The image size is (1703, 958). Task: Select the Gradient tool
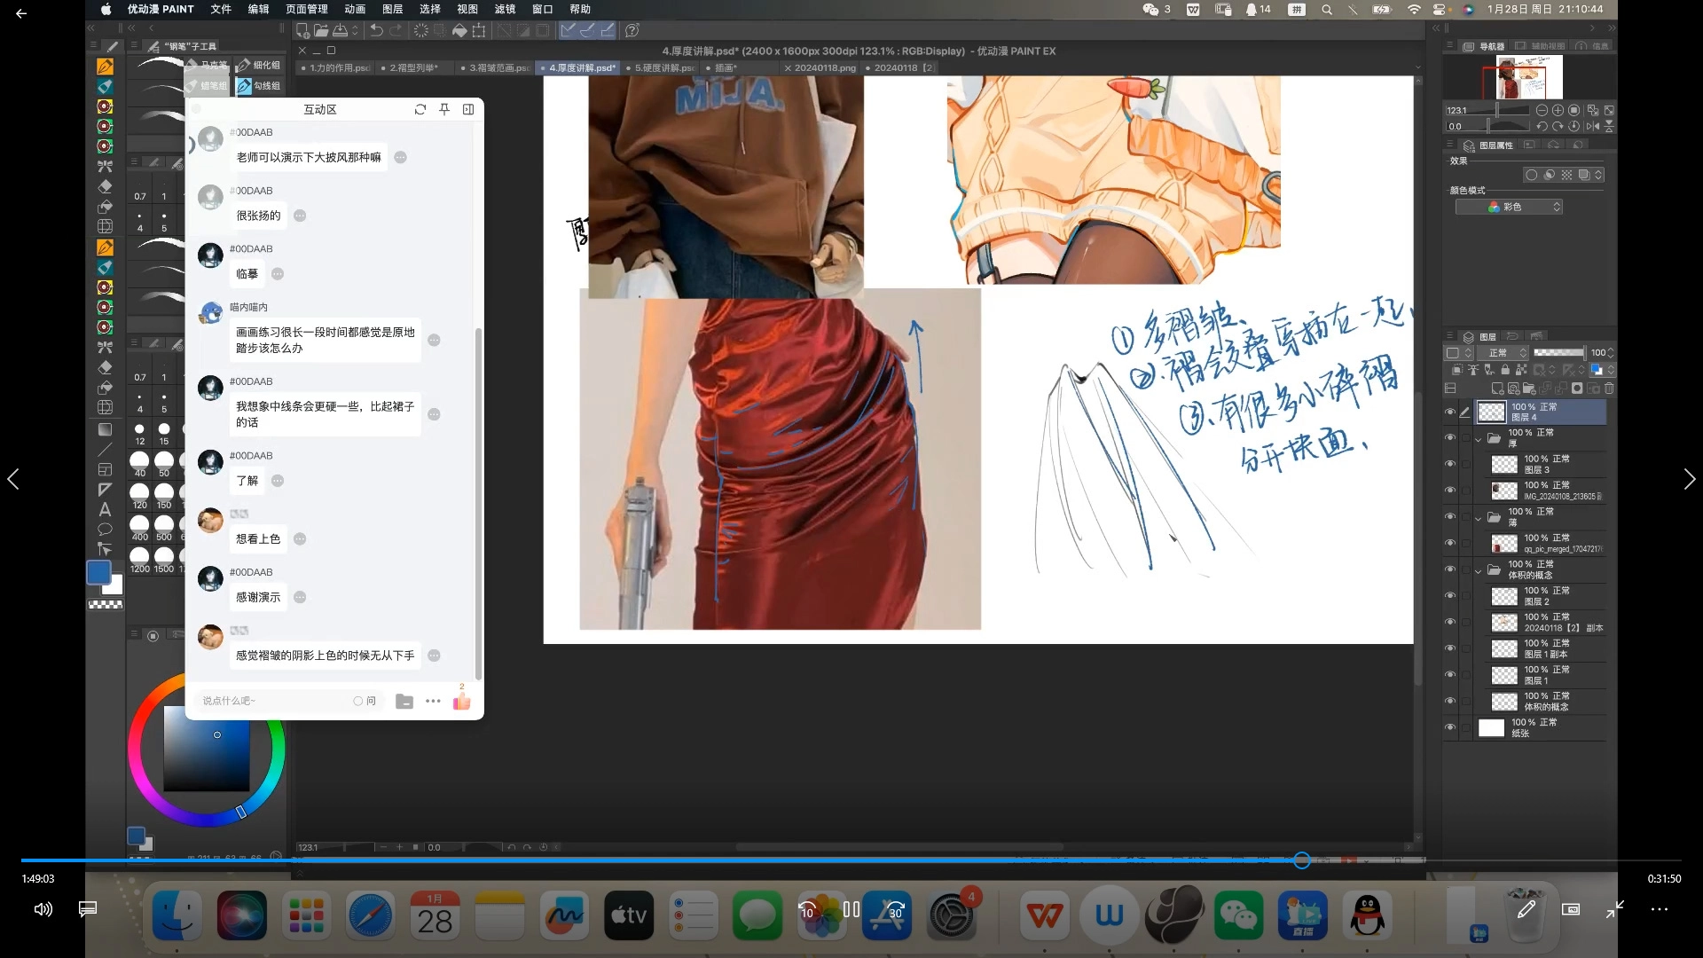click(105, 429)
